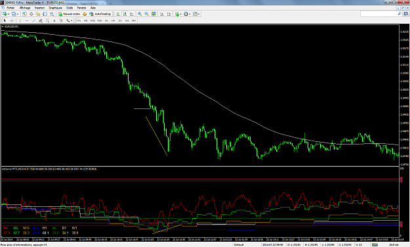Viewport: 410px width, 247px height.
Task: Open a new chart window
Action: click(5, 14)
